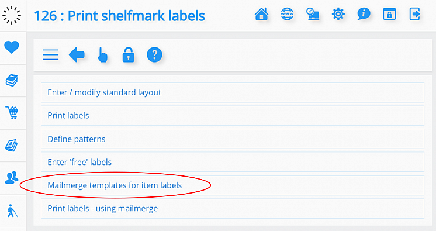
Task: Click the home icon in top bar
Action: point(261,14)
